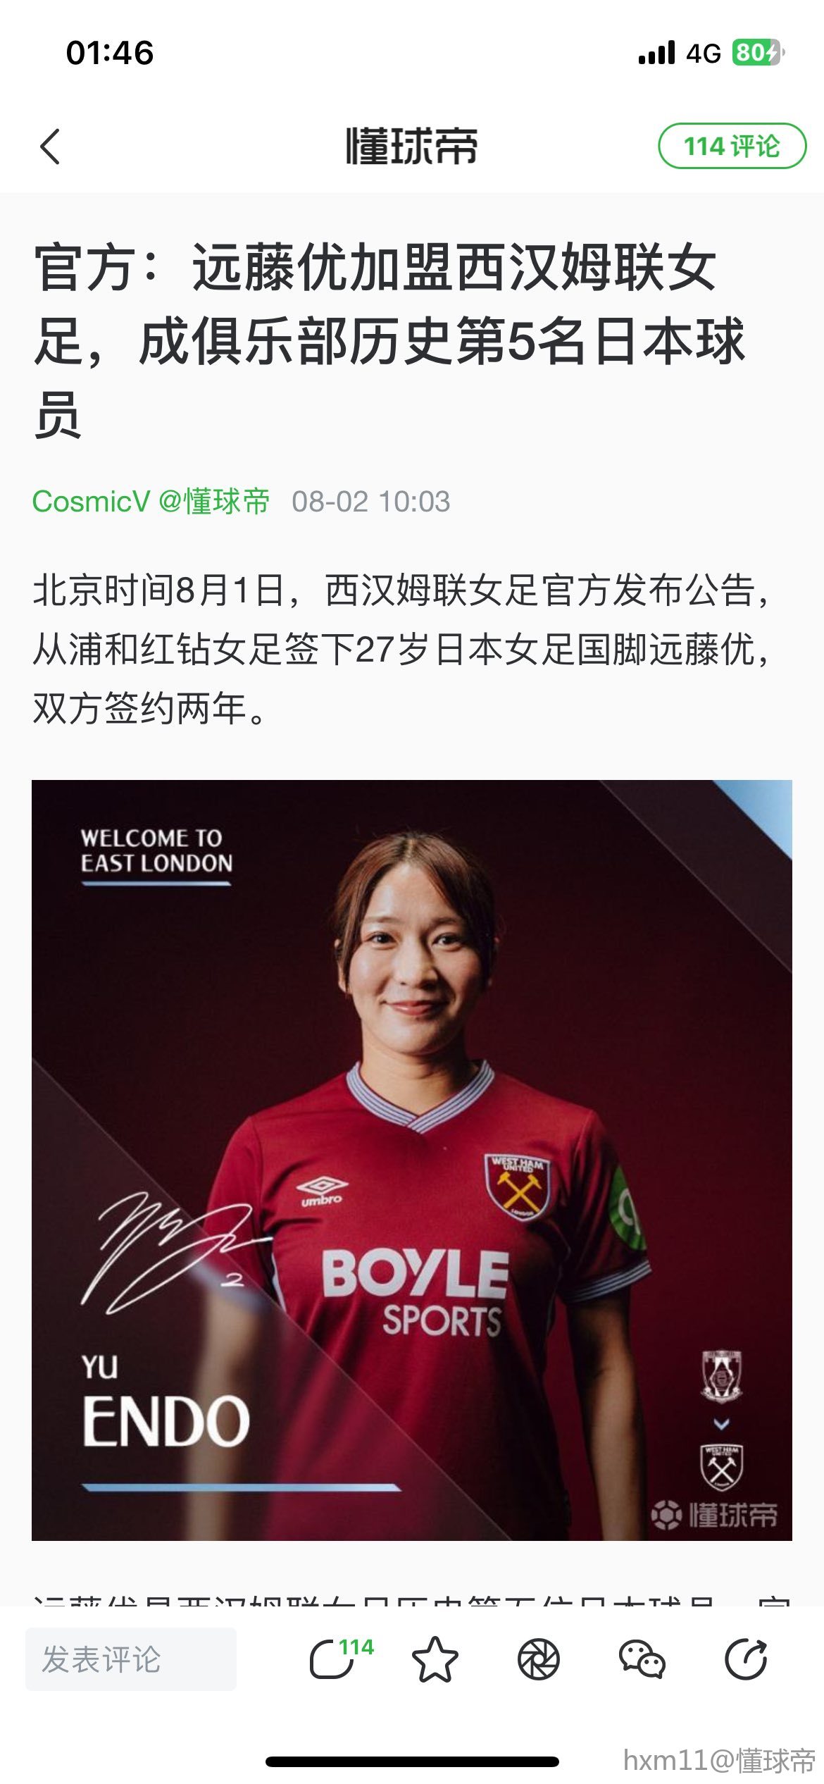824x1784 pixels.
Task: Tap the battery indicator in status bar
Action: [x=758, y=53]
